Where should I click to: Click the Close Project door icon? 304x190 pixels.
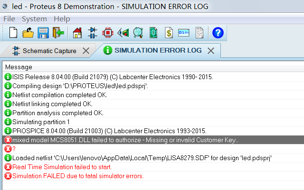click(58, 33)
